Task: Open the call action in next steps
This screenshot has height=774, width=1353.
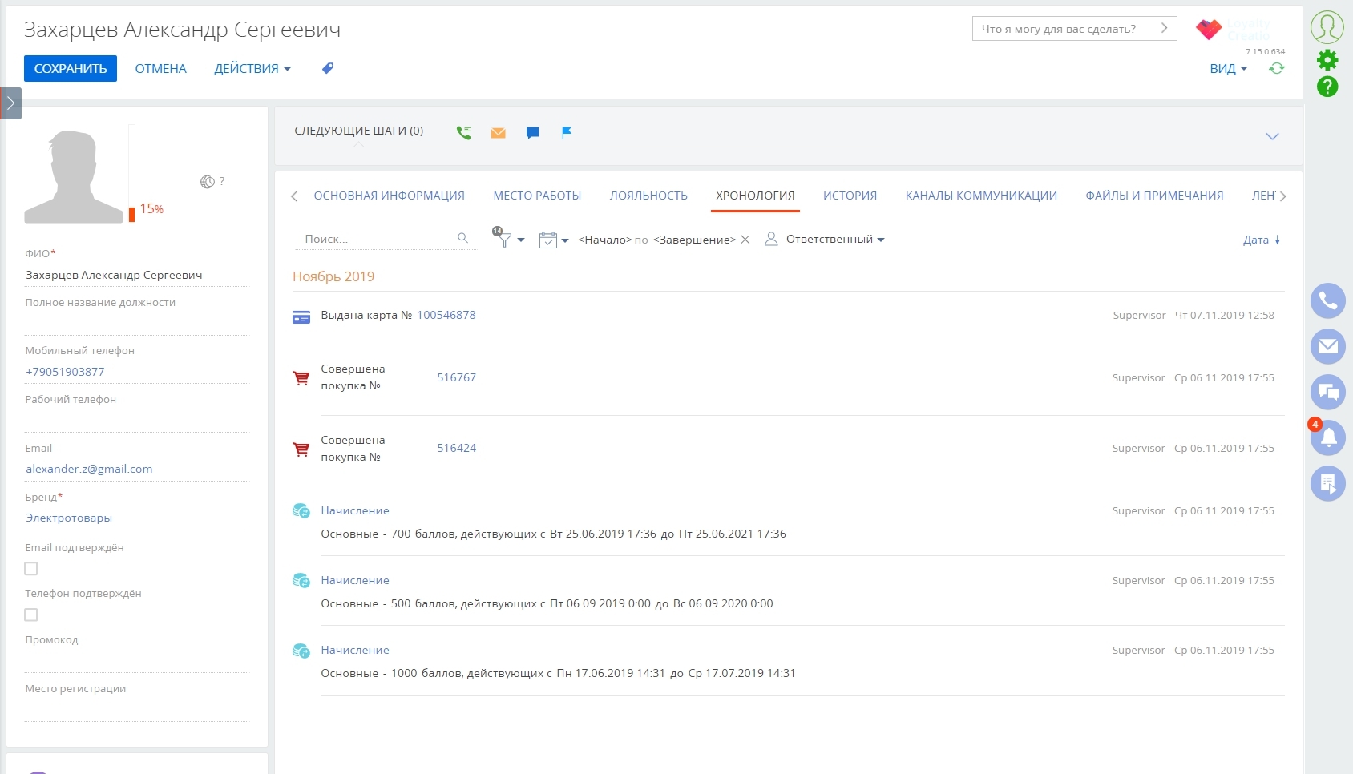Action: point(464,133)
